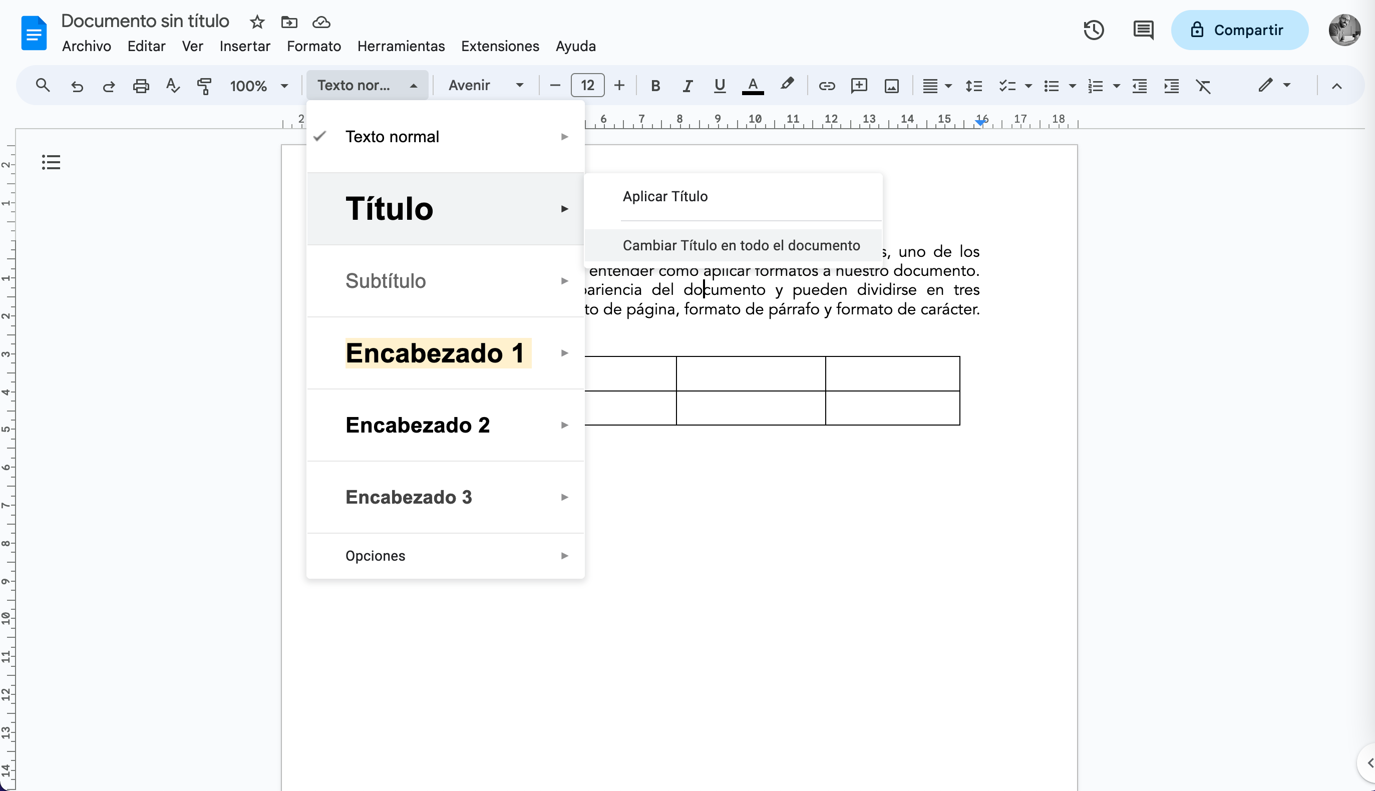Select the paint format tool
1375x791 pixels.
204,85
